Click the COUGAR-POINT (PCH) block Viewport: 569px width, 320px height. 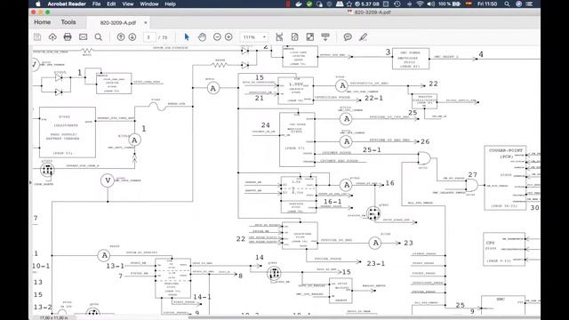(506, 178)
